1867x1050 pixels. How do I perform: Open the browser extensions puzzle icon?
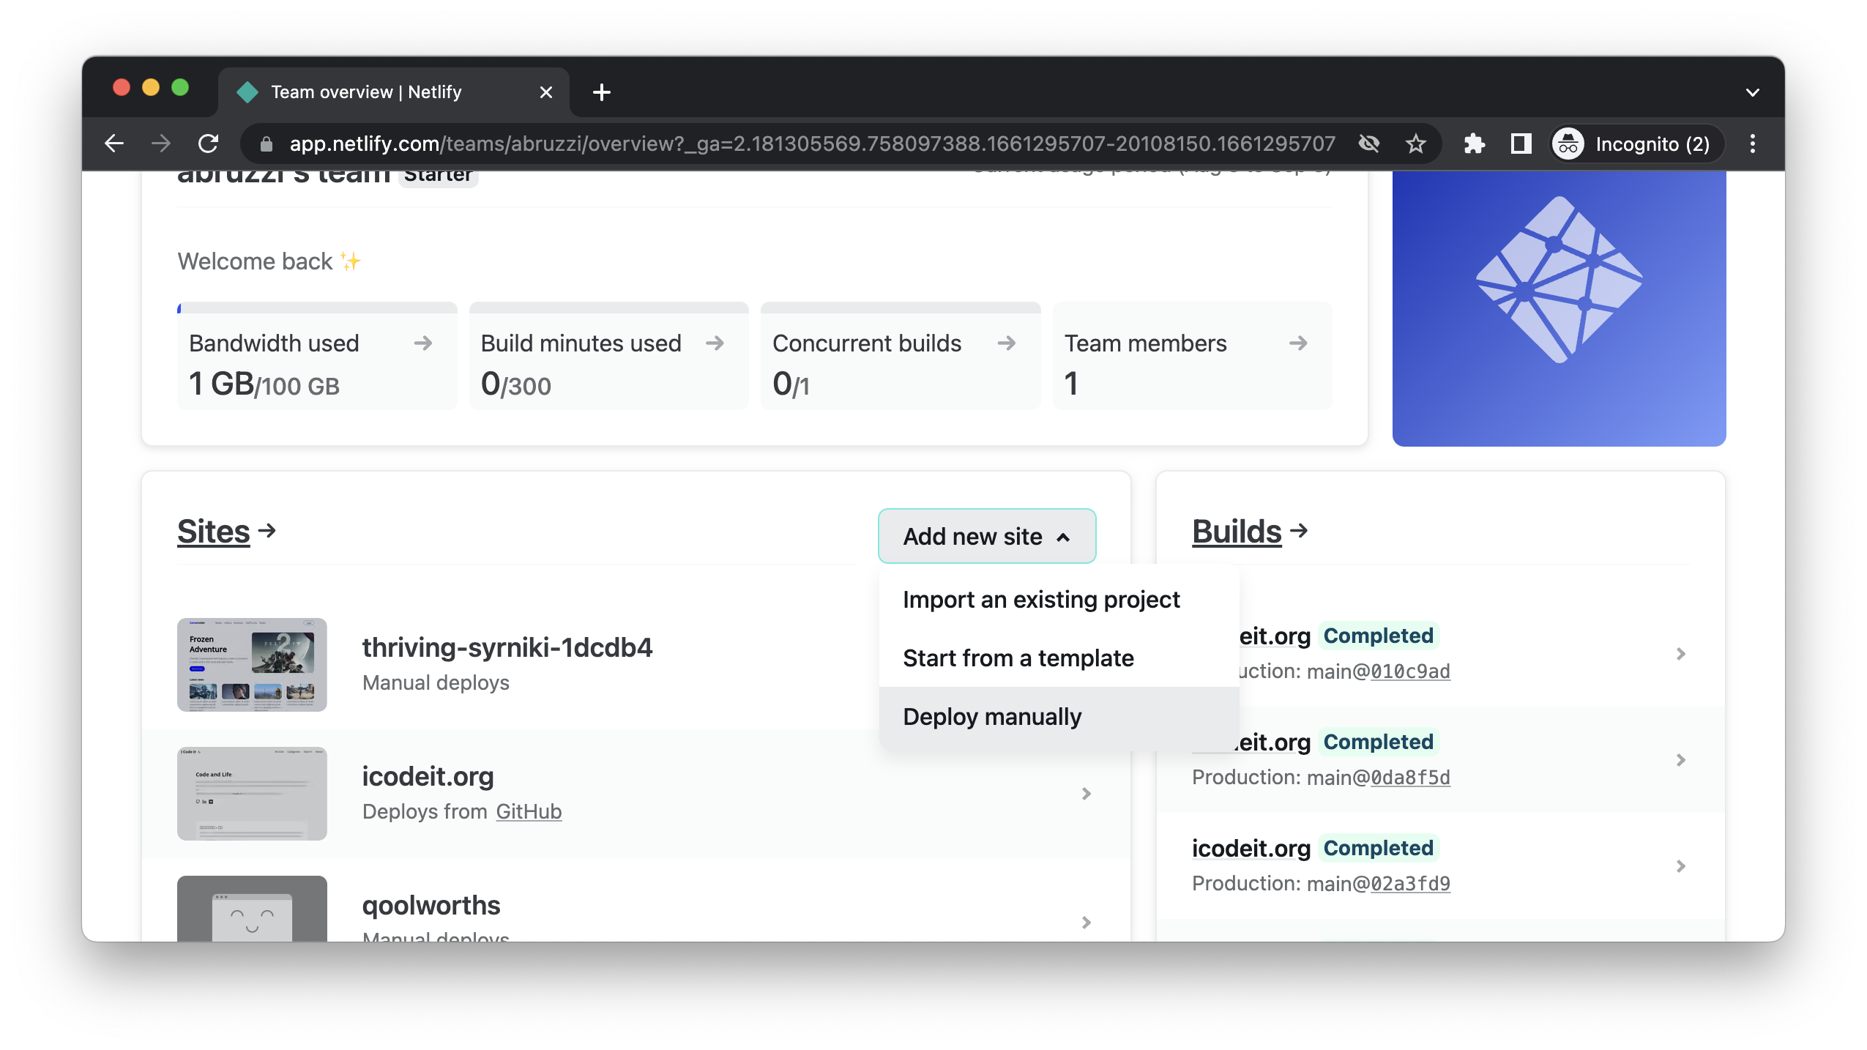tap(1474, 144)
